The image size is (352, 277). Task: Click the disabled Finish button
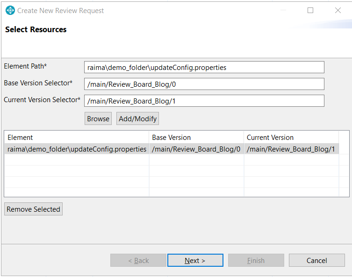(256, 260)
